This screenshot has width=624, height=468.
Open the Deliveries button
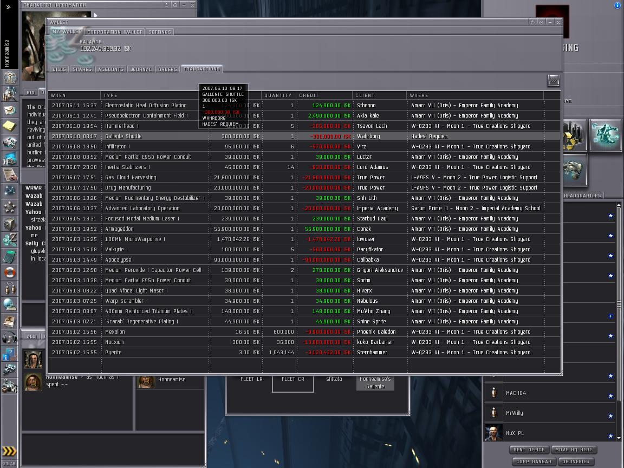pyautogui.click(x=576, y=461)
